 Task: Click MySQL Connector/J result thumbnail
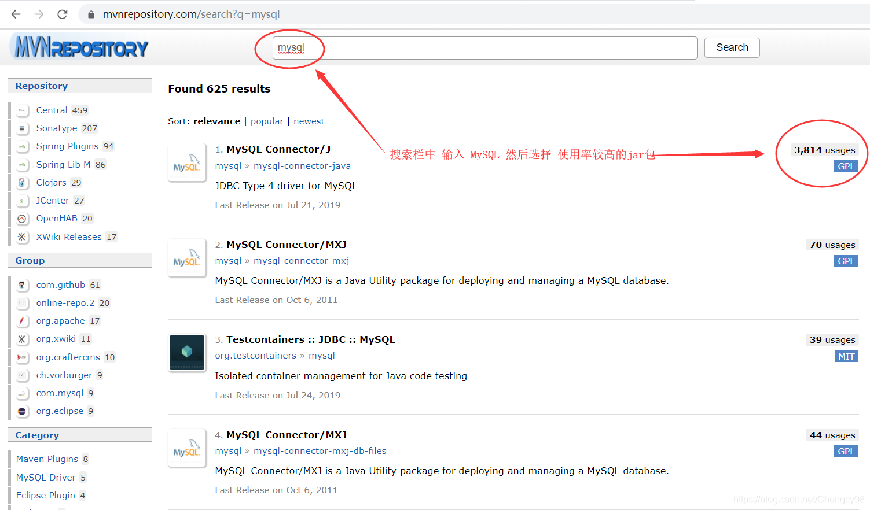tap(187, 162)
